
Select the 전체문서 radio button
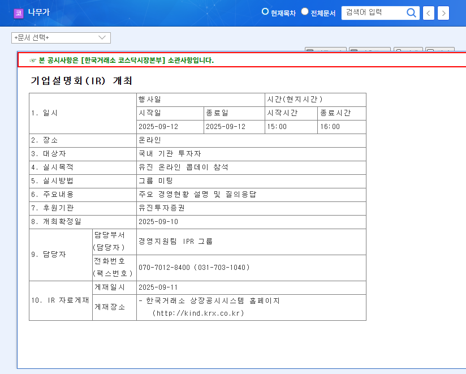[x=304, y=10]
